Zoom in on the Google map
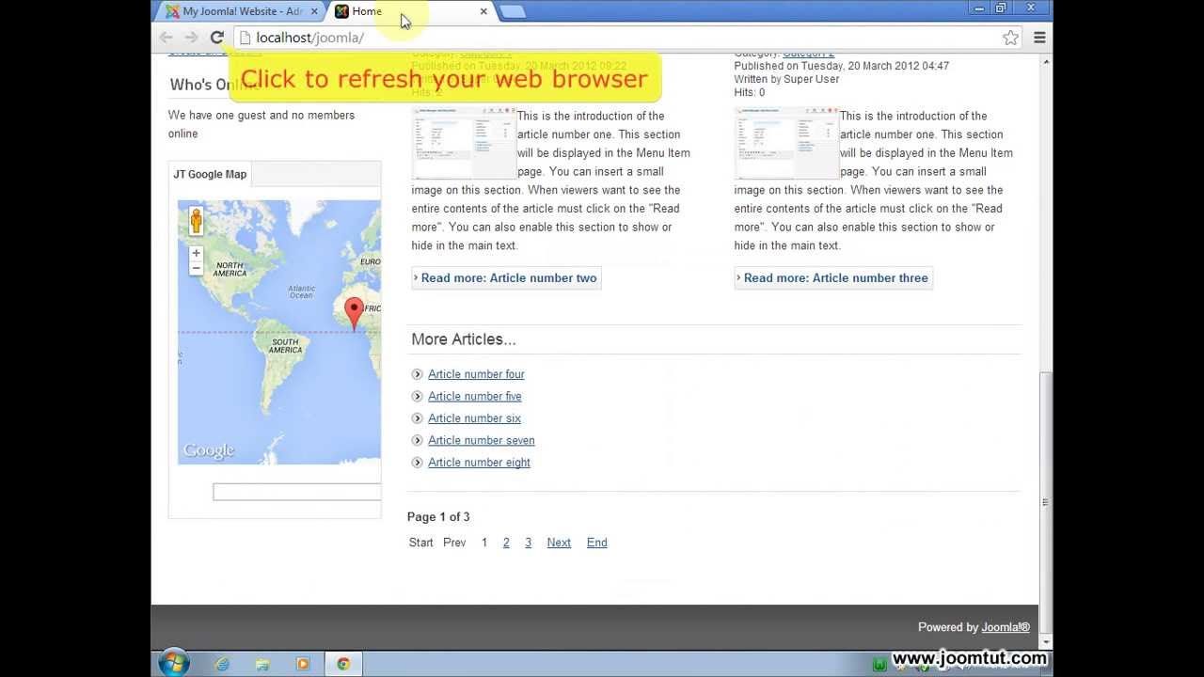Image resolution: width=1204 pixels, height=677 pixels. (x=196, y=253)
